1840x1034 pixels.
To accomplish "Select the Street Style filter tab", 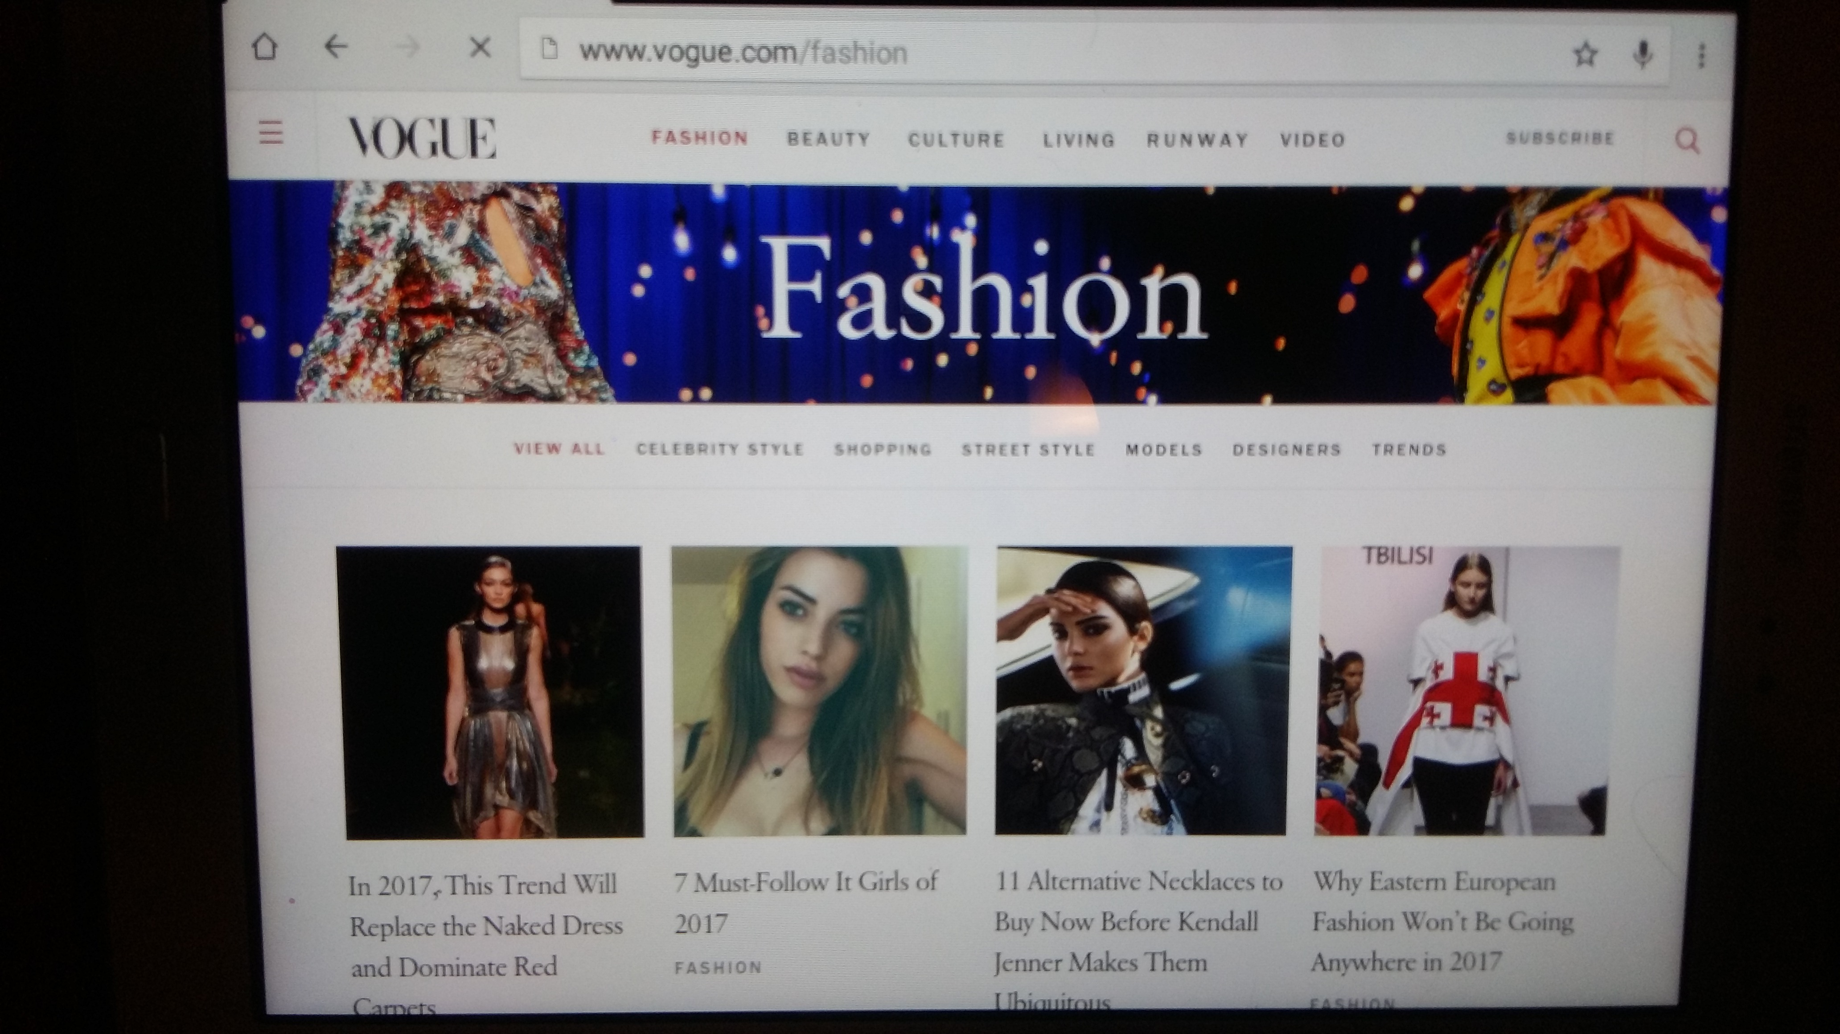I will click(x=1028, y=450).
